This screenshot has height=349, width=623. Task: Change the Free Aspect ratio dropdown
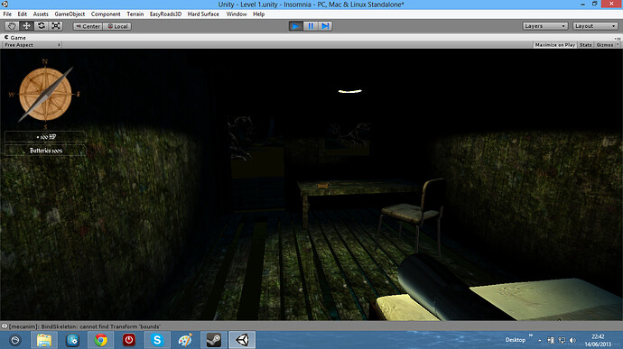point(32,45)
